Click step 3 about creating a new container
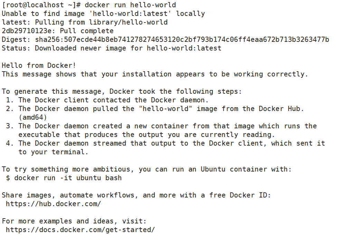 pyautogui.click(x=167, y=126)
